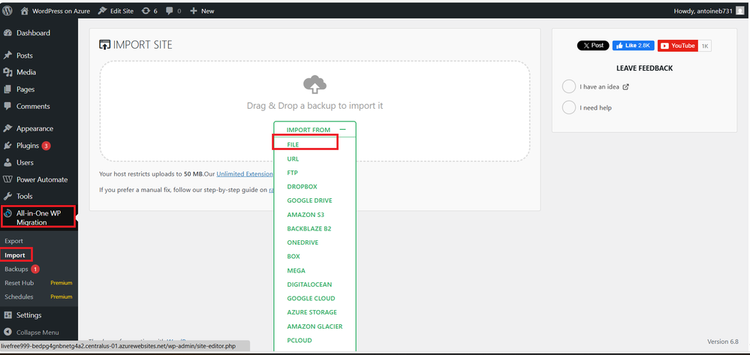
Task: Open Reset Hub premium item
Action: (x=39, y=283)
